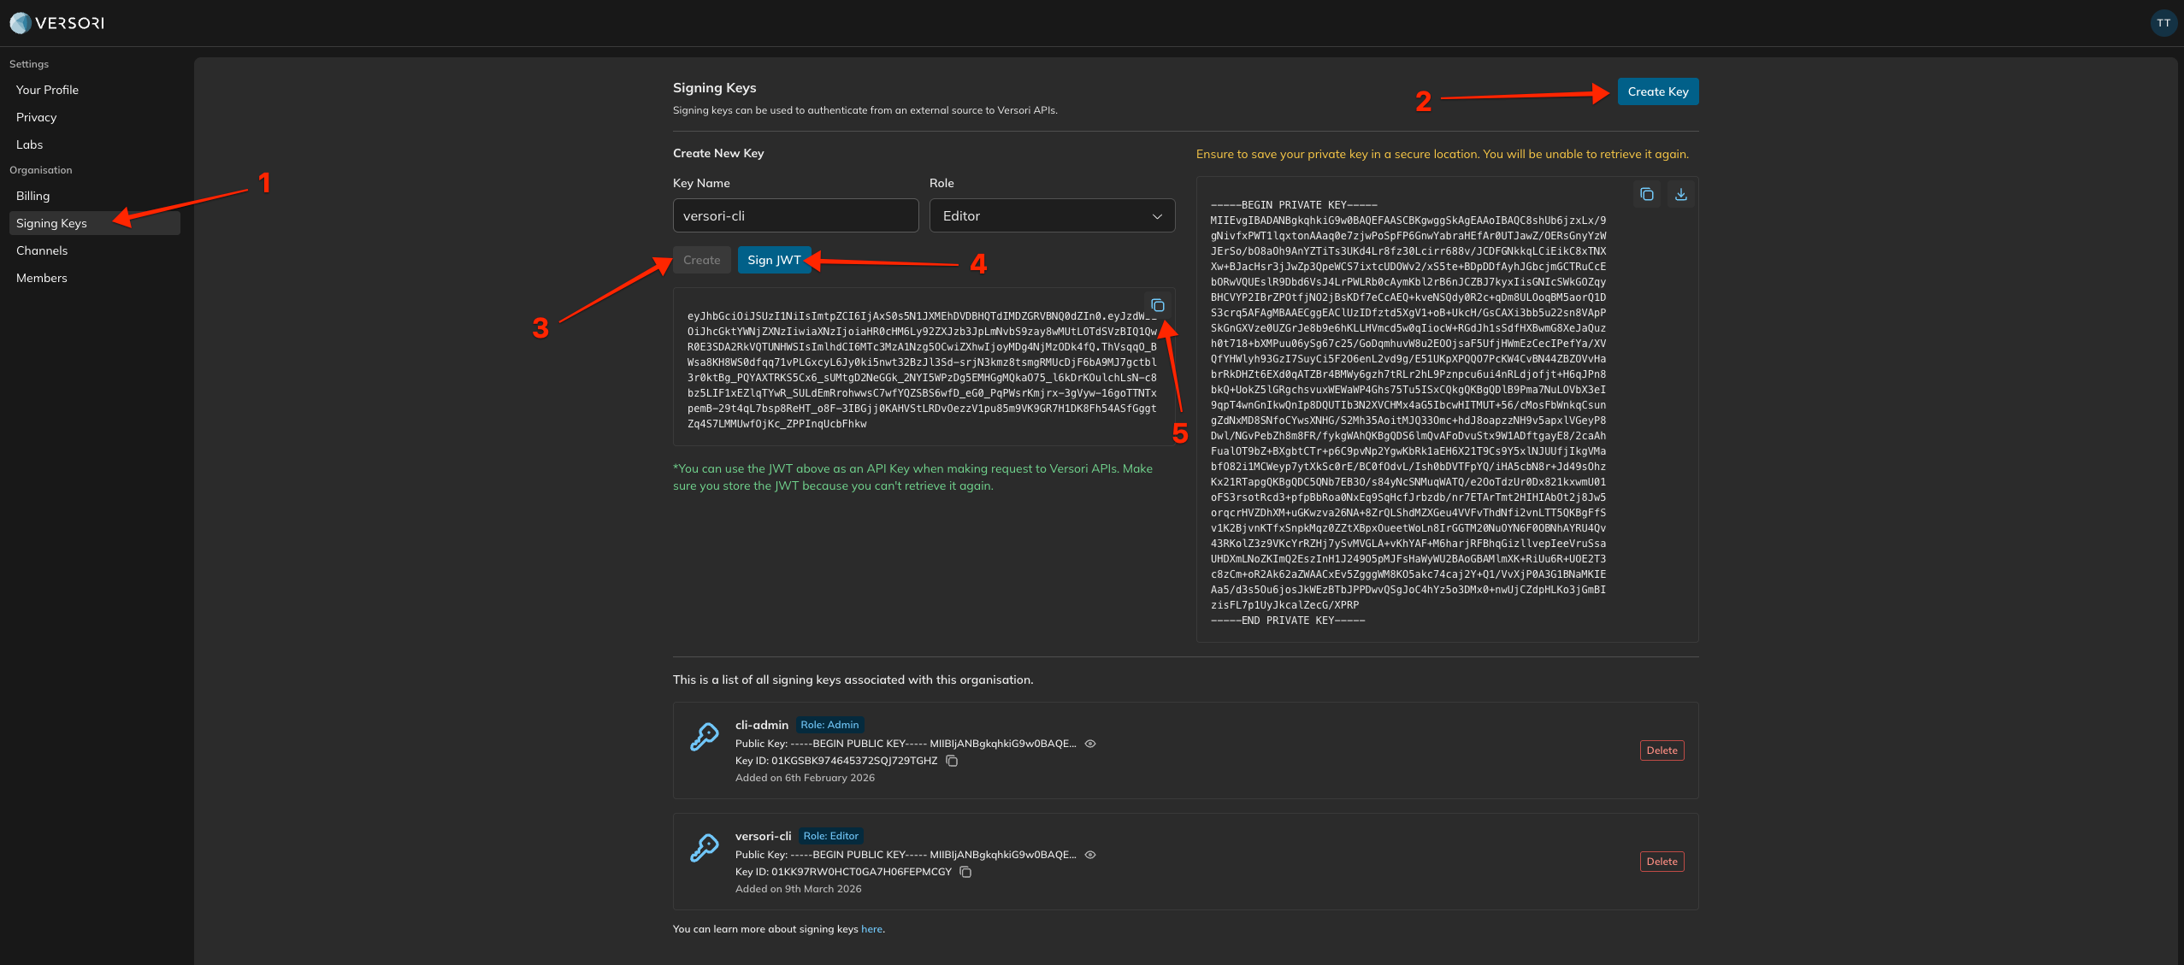
Task: Copy the cli-admin Key ID
Action: [x=952, y=761]
